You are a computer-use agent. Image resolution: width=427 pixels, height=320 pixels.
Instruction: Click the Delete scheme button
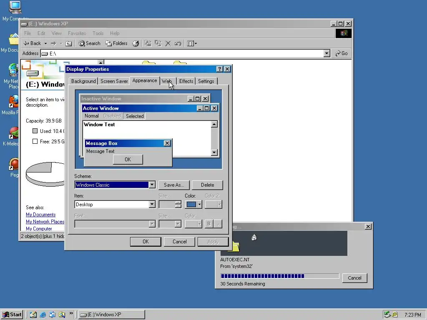pyautogui.click(x=208, y=185)
